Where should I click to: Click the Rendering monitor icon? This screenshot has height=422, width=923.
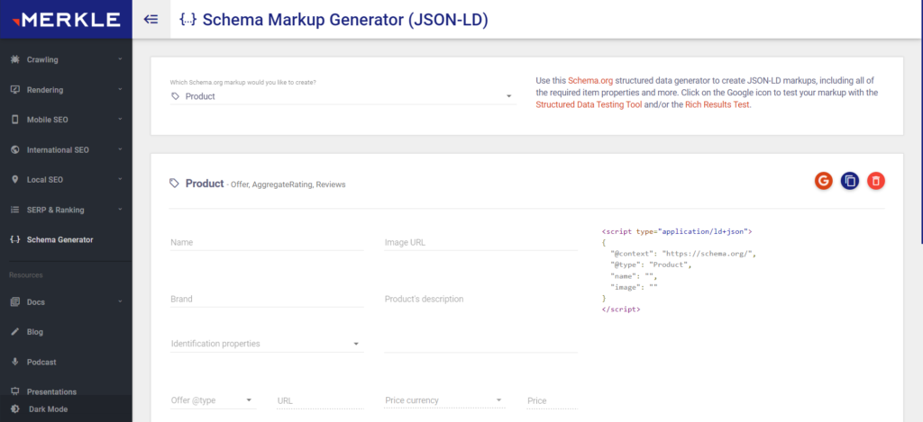15,90
